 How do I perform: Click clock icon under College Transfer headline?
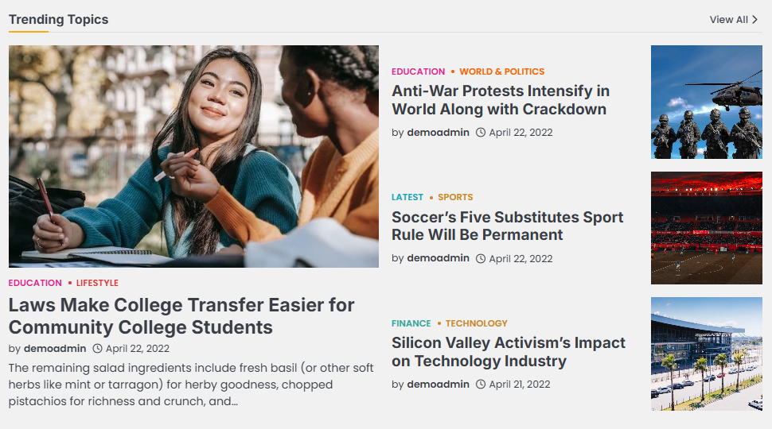[97, 349]
